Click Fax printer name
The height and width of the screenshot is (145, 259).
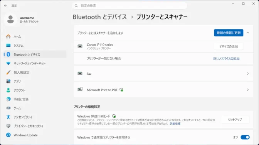(89, 74)
